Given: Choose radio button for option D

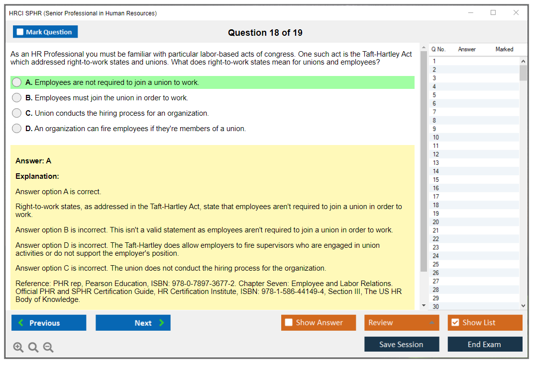Looking at the screenshot, I should (17, 129).
